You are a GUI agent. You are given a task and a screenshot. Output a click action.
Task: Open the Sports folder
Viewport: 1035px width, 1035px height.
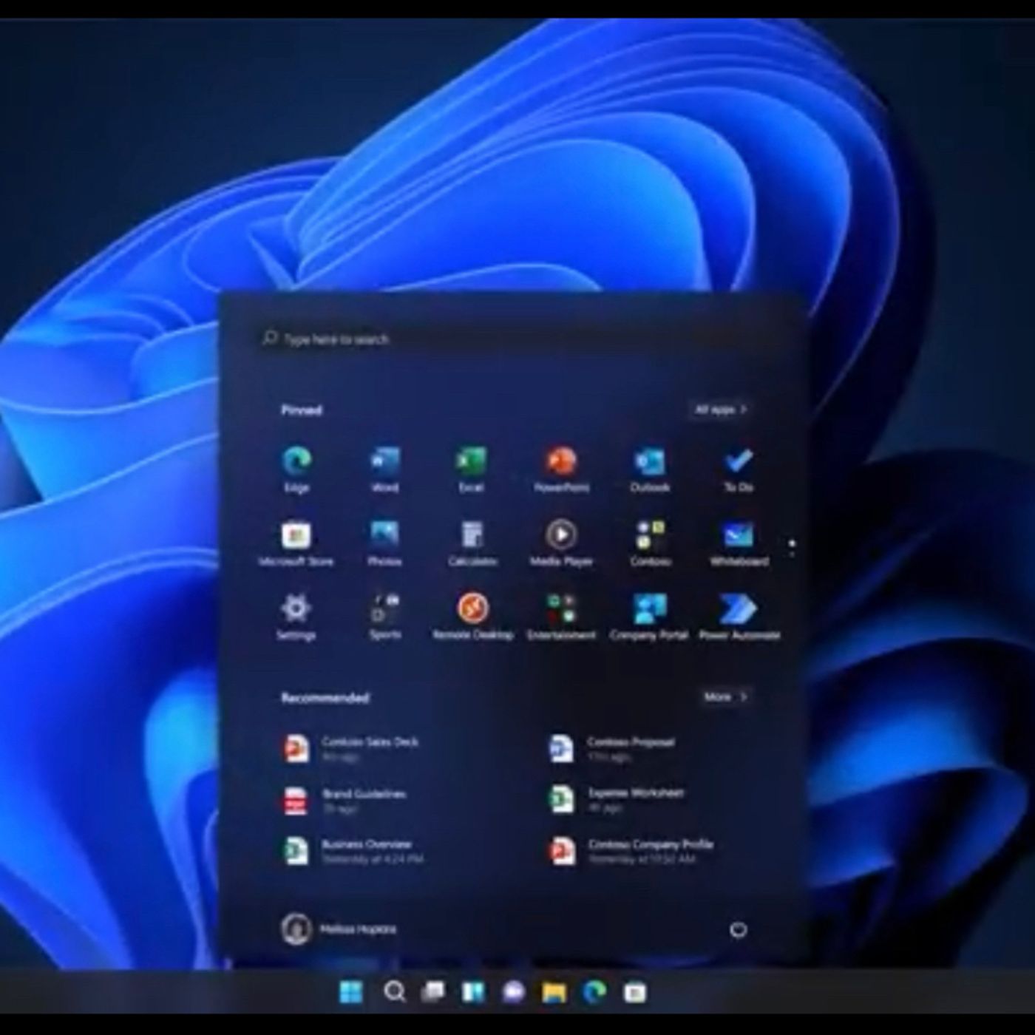pyautogui.click(x=384, y=617)
